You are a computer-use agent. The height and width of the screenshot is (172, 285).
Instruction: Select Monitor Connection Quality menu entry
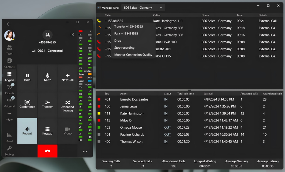pos(133,55)
